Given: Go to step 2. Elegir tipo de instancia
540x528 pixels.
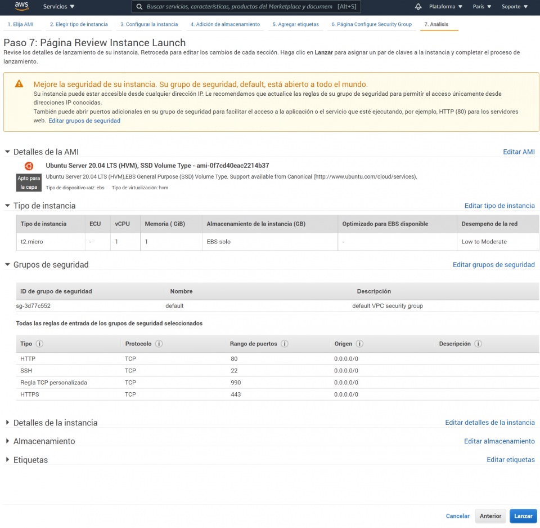Looking at the screenshot, I should click(x=79, y=24).
